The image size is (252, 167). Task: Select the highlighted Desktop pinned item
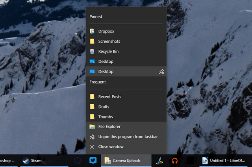[126, 71]
